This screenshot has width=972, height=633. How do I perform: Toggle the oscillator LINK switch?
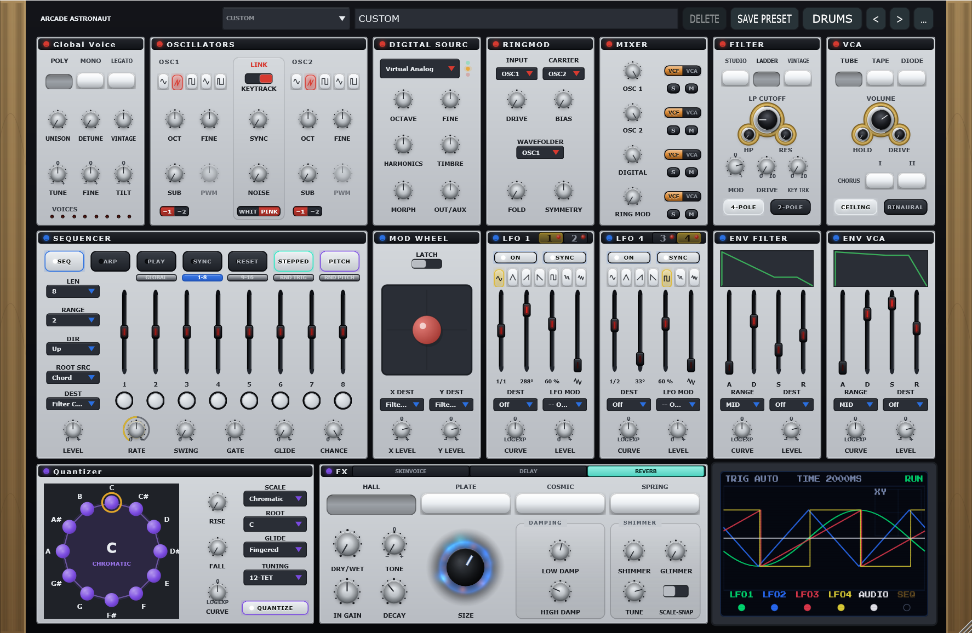(x=259, y=78)
